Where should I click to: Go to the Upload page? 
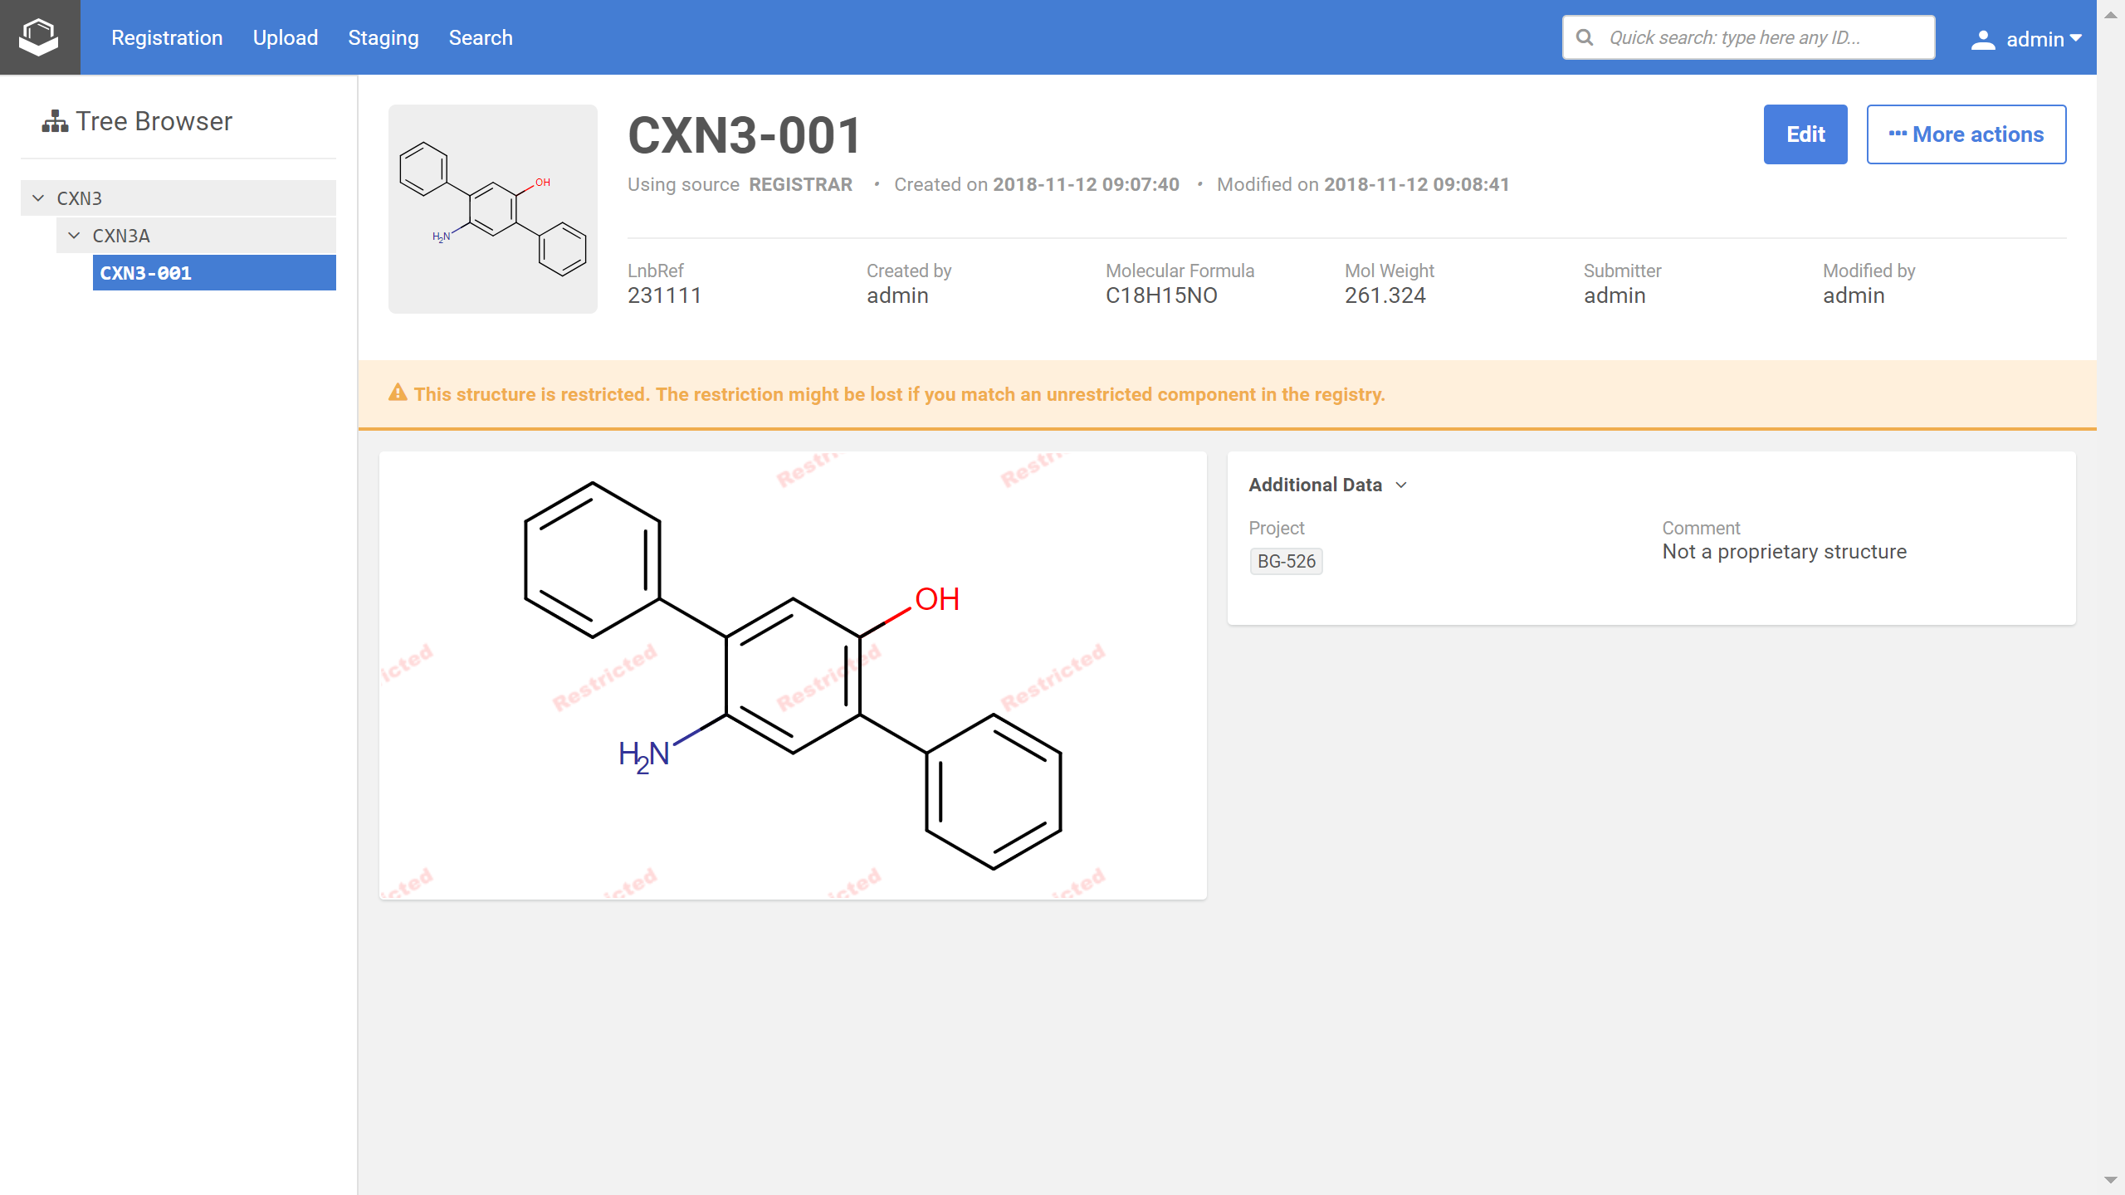click(286, 37)
